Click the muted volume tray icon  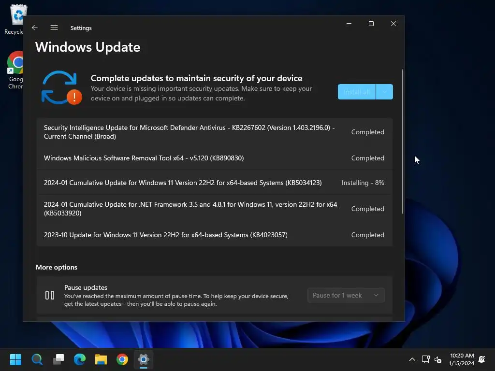coord(438,359)
